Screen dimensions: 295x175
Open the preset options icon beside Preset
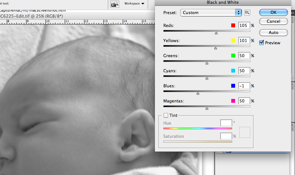(x=247, y=13)
